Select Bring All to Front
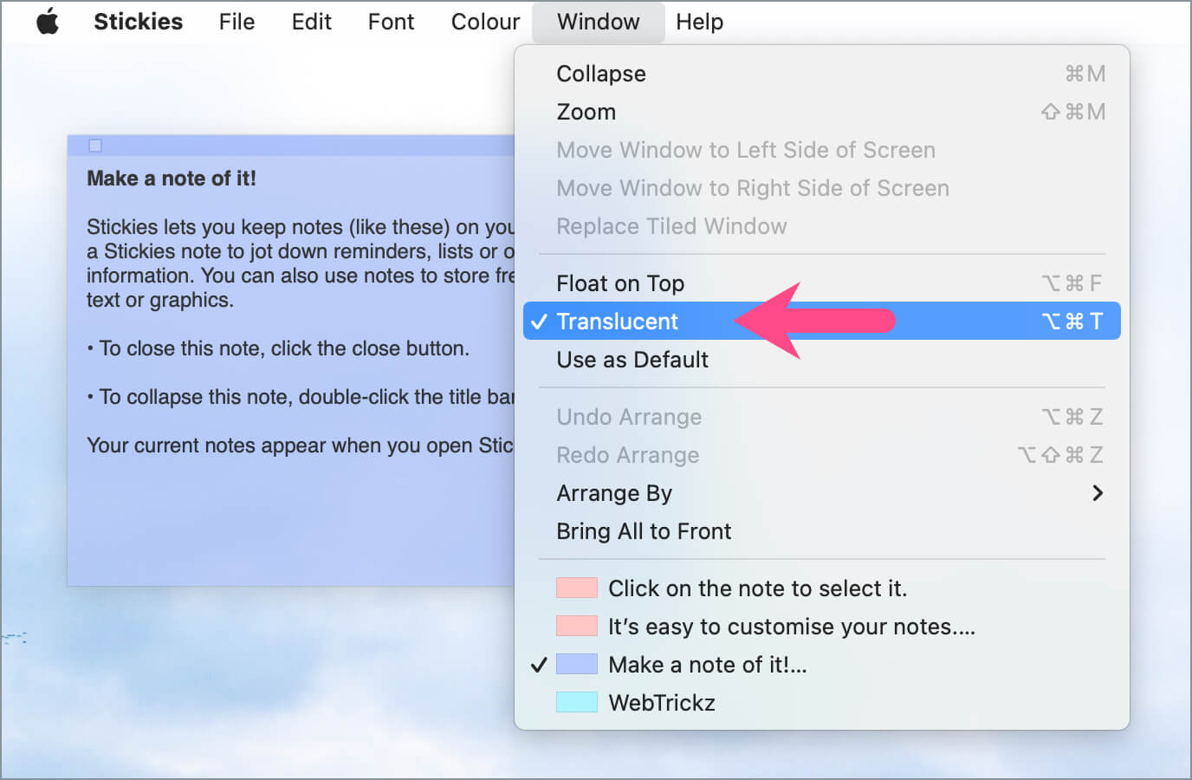The image size is (1192, 780). (644, 531)
